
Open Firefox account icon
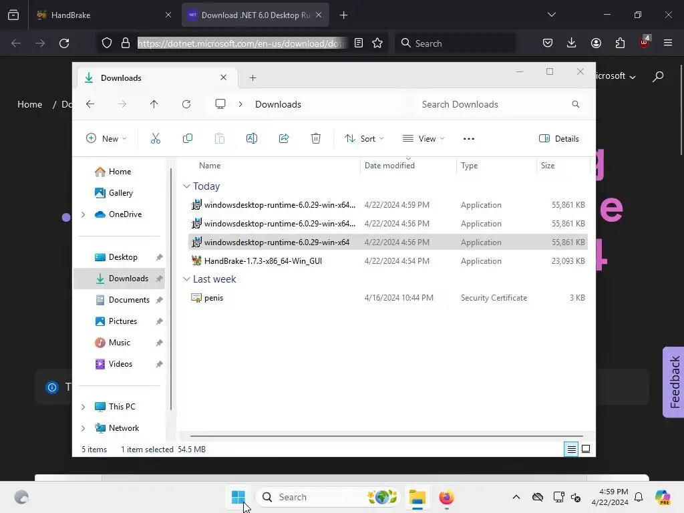coord(596,43)
